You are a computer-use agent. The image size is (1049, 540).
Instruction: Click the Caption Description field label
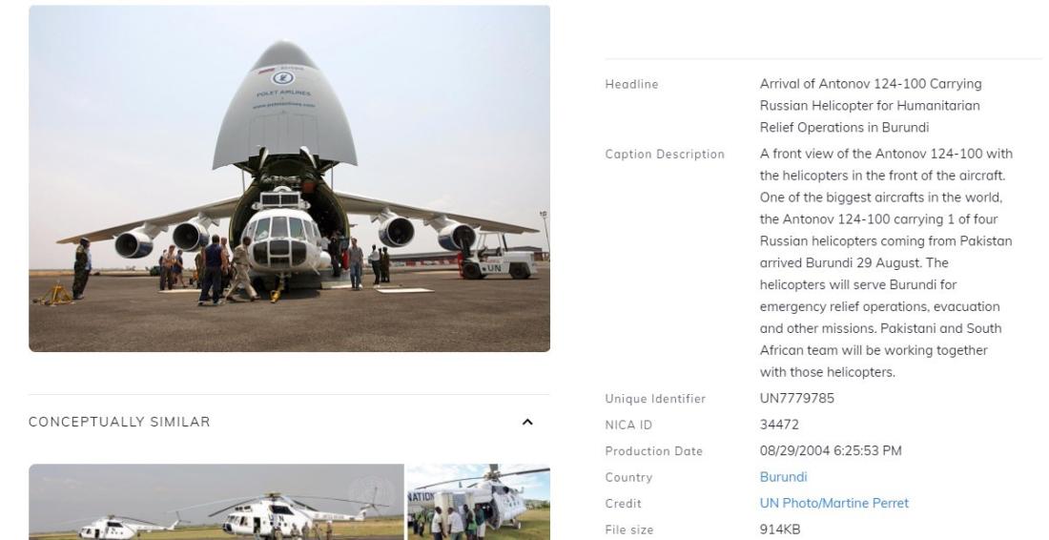[665, 155]
